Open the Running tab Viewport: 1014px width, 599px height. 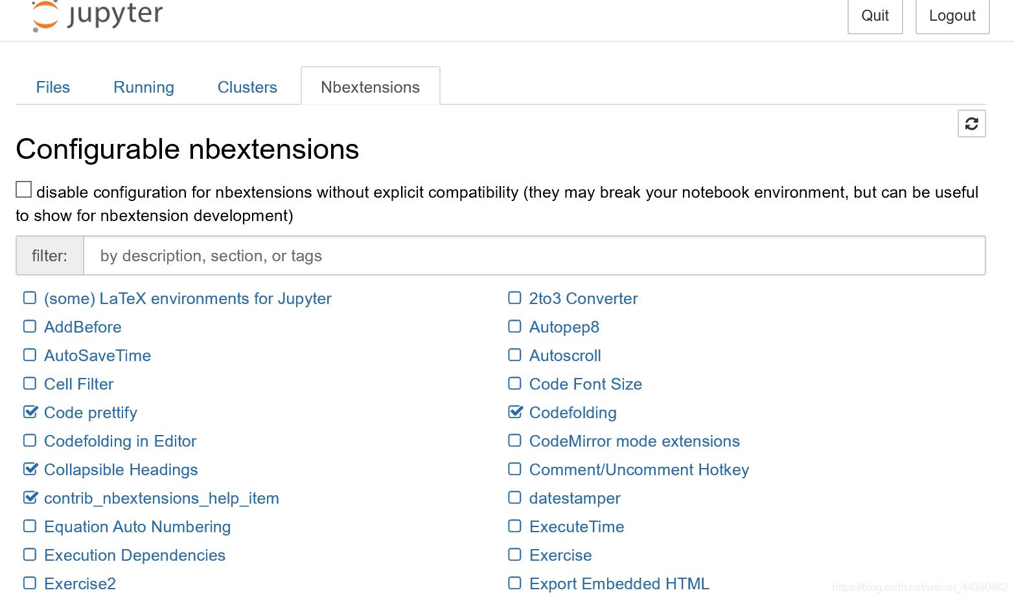144,88
